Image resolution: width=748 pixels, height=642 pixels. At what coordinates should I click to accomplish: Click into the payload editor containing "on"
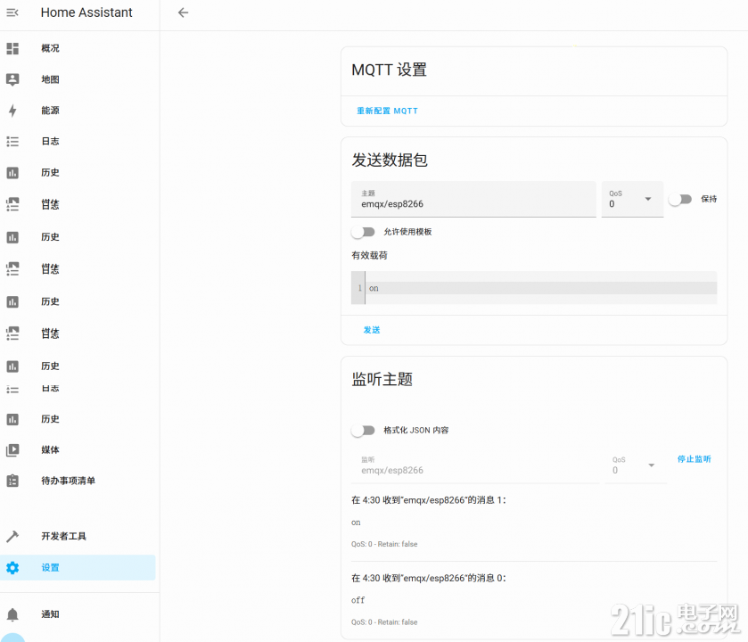[541, 288]
